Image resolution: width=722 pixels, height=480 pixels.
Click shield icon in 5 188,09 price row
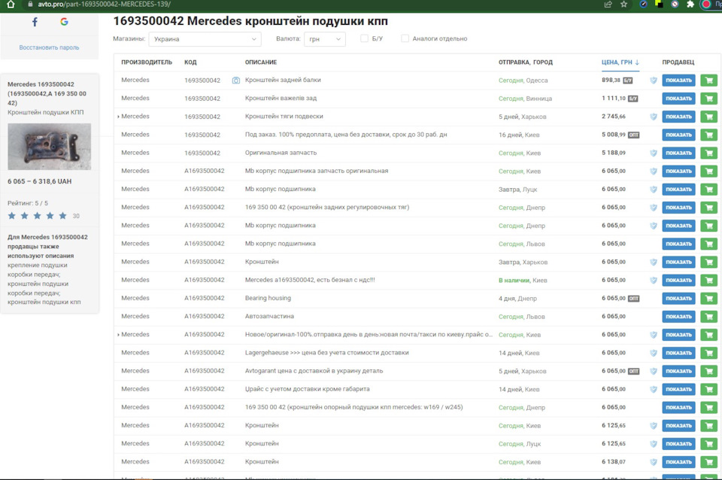coord(654,153)
